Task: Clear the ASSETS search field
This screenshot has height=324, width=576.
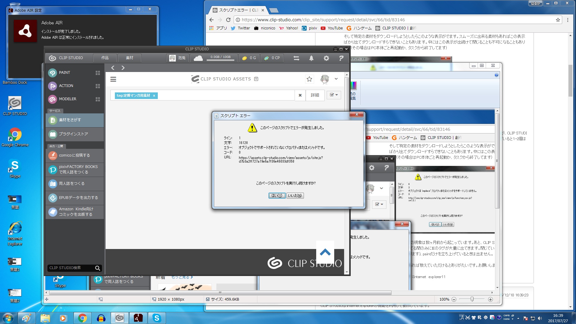Action: pyautogui.click(x=300, y=95)
